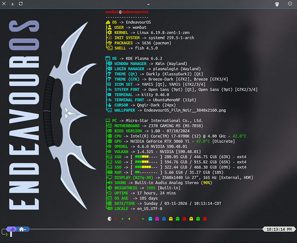
Task: Click the speaker icon next to SOUND
Action: [110, 183]
